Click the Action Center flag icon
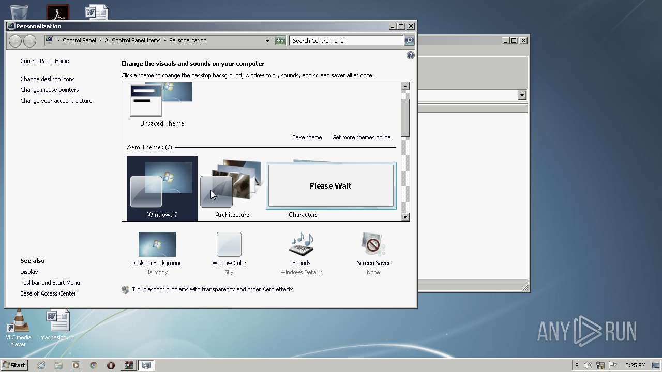This screenshot has height=372, width=662. point(613,365)
